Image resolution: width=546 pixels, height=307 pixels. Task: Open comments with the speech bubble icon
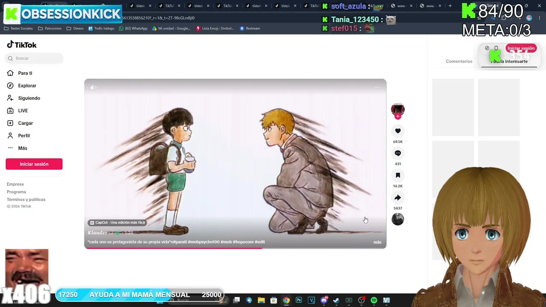click(x=398, y=153)
